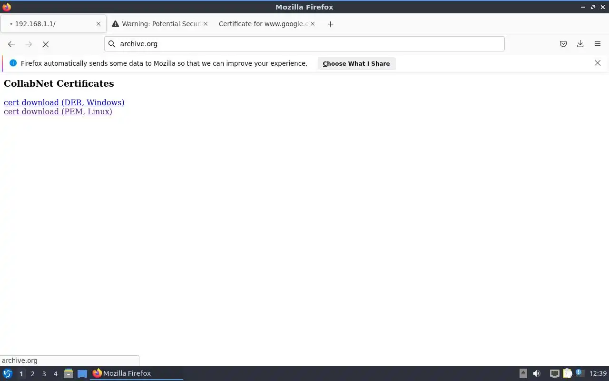
Task: Minimize the Firefox window
Action: 583,7
